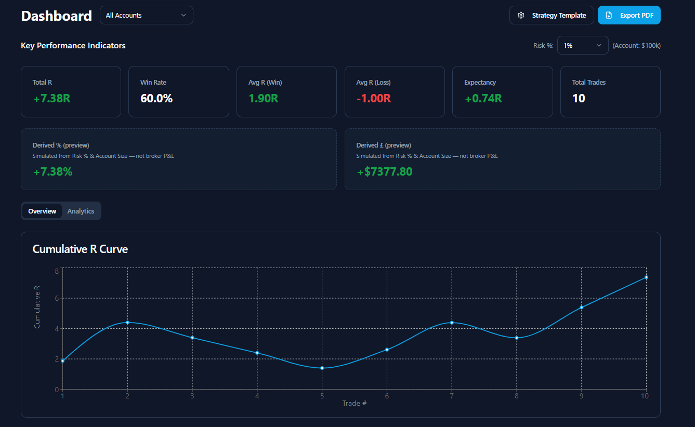
Task: Click the Cumulative R Curve title
Action: [80, 249]
